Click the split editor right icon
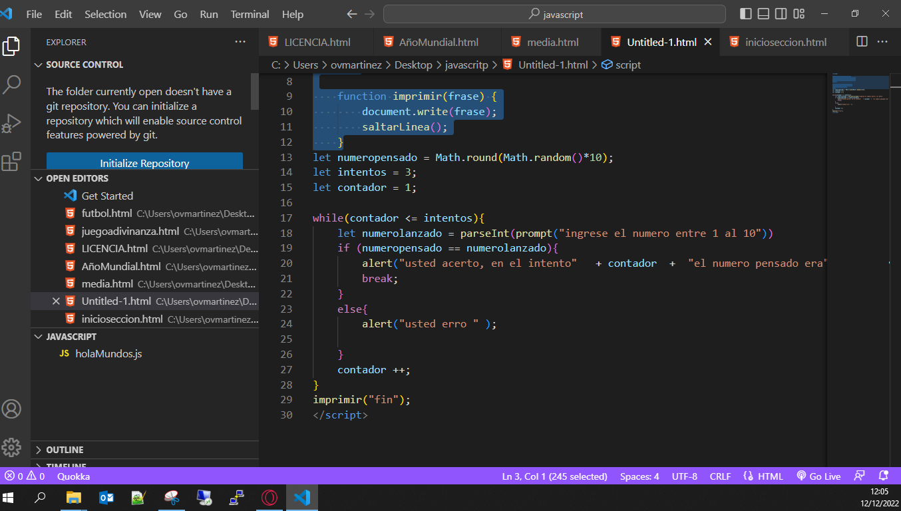Screen dimensions: 901x511 click(x=862, y=42)
